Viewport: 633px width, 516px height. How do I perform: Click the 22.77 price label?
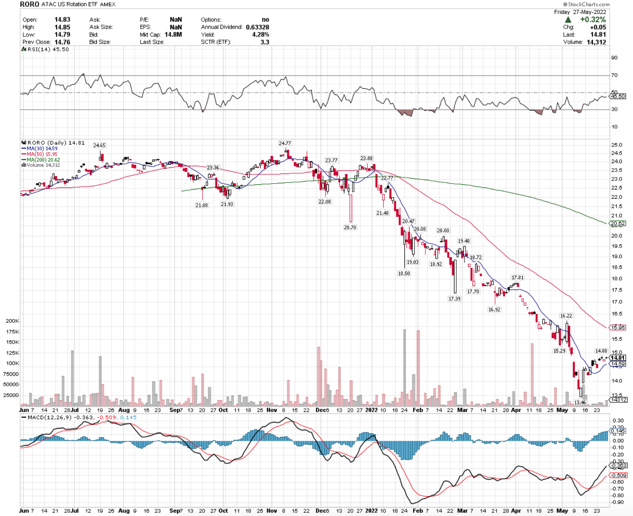click(387, 178)
